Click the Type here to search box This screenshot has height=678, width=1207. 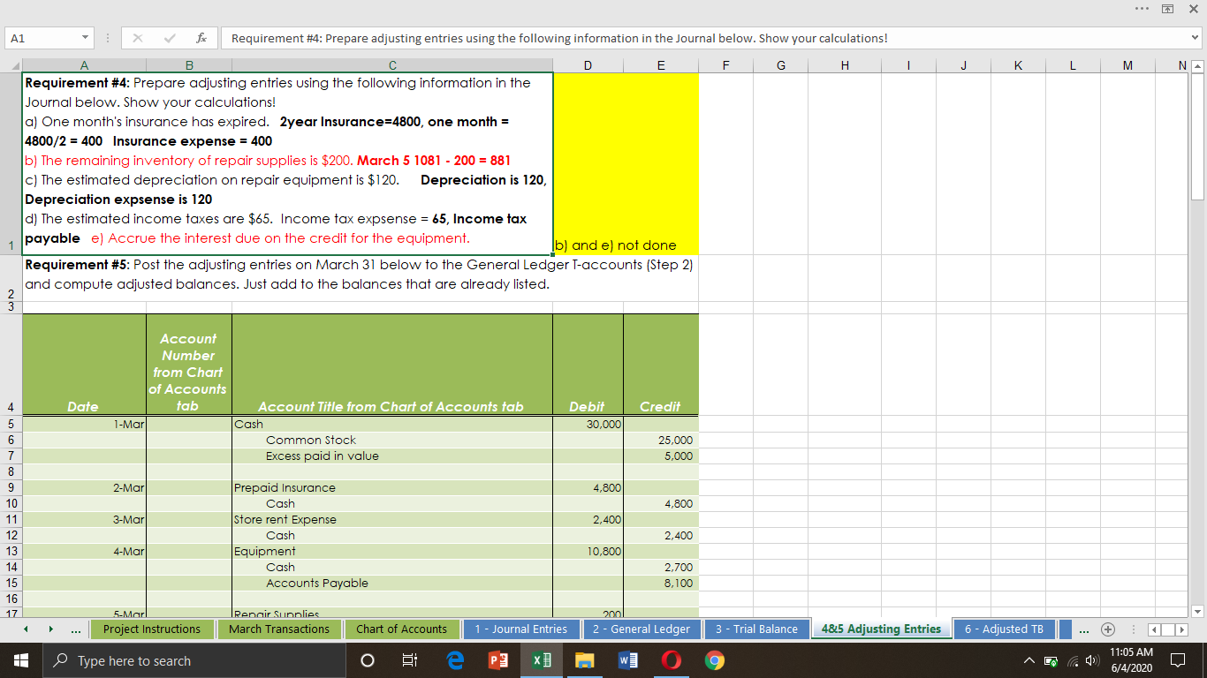pyautogui.click(x=195, y=660)
